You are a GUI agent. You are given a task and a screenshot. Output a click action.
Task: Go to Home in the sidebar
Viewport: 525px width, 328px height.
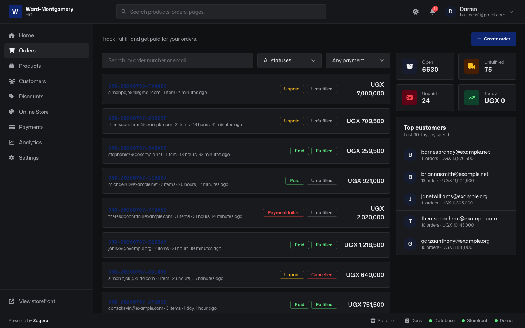[x=46, y=35]
